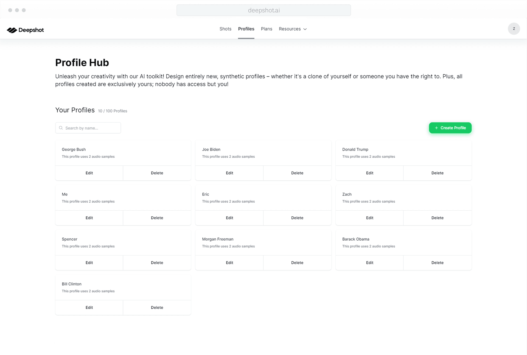Viewport: 527px width, 355px height.
Task: Edit the Morgan Freeman profile
Action: (229, 262)
